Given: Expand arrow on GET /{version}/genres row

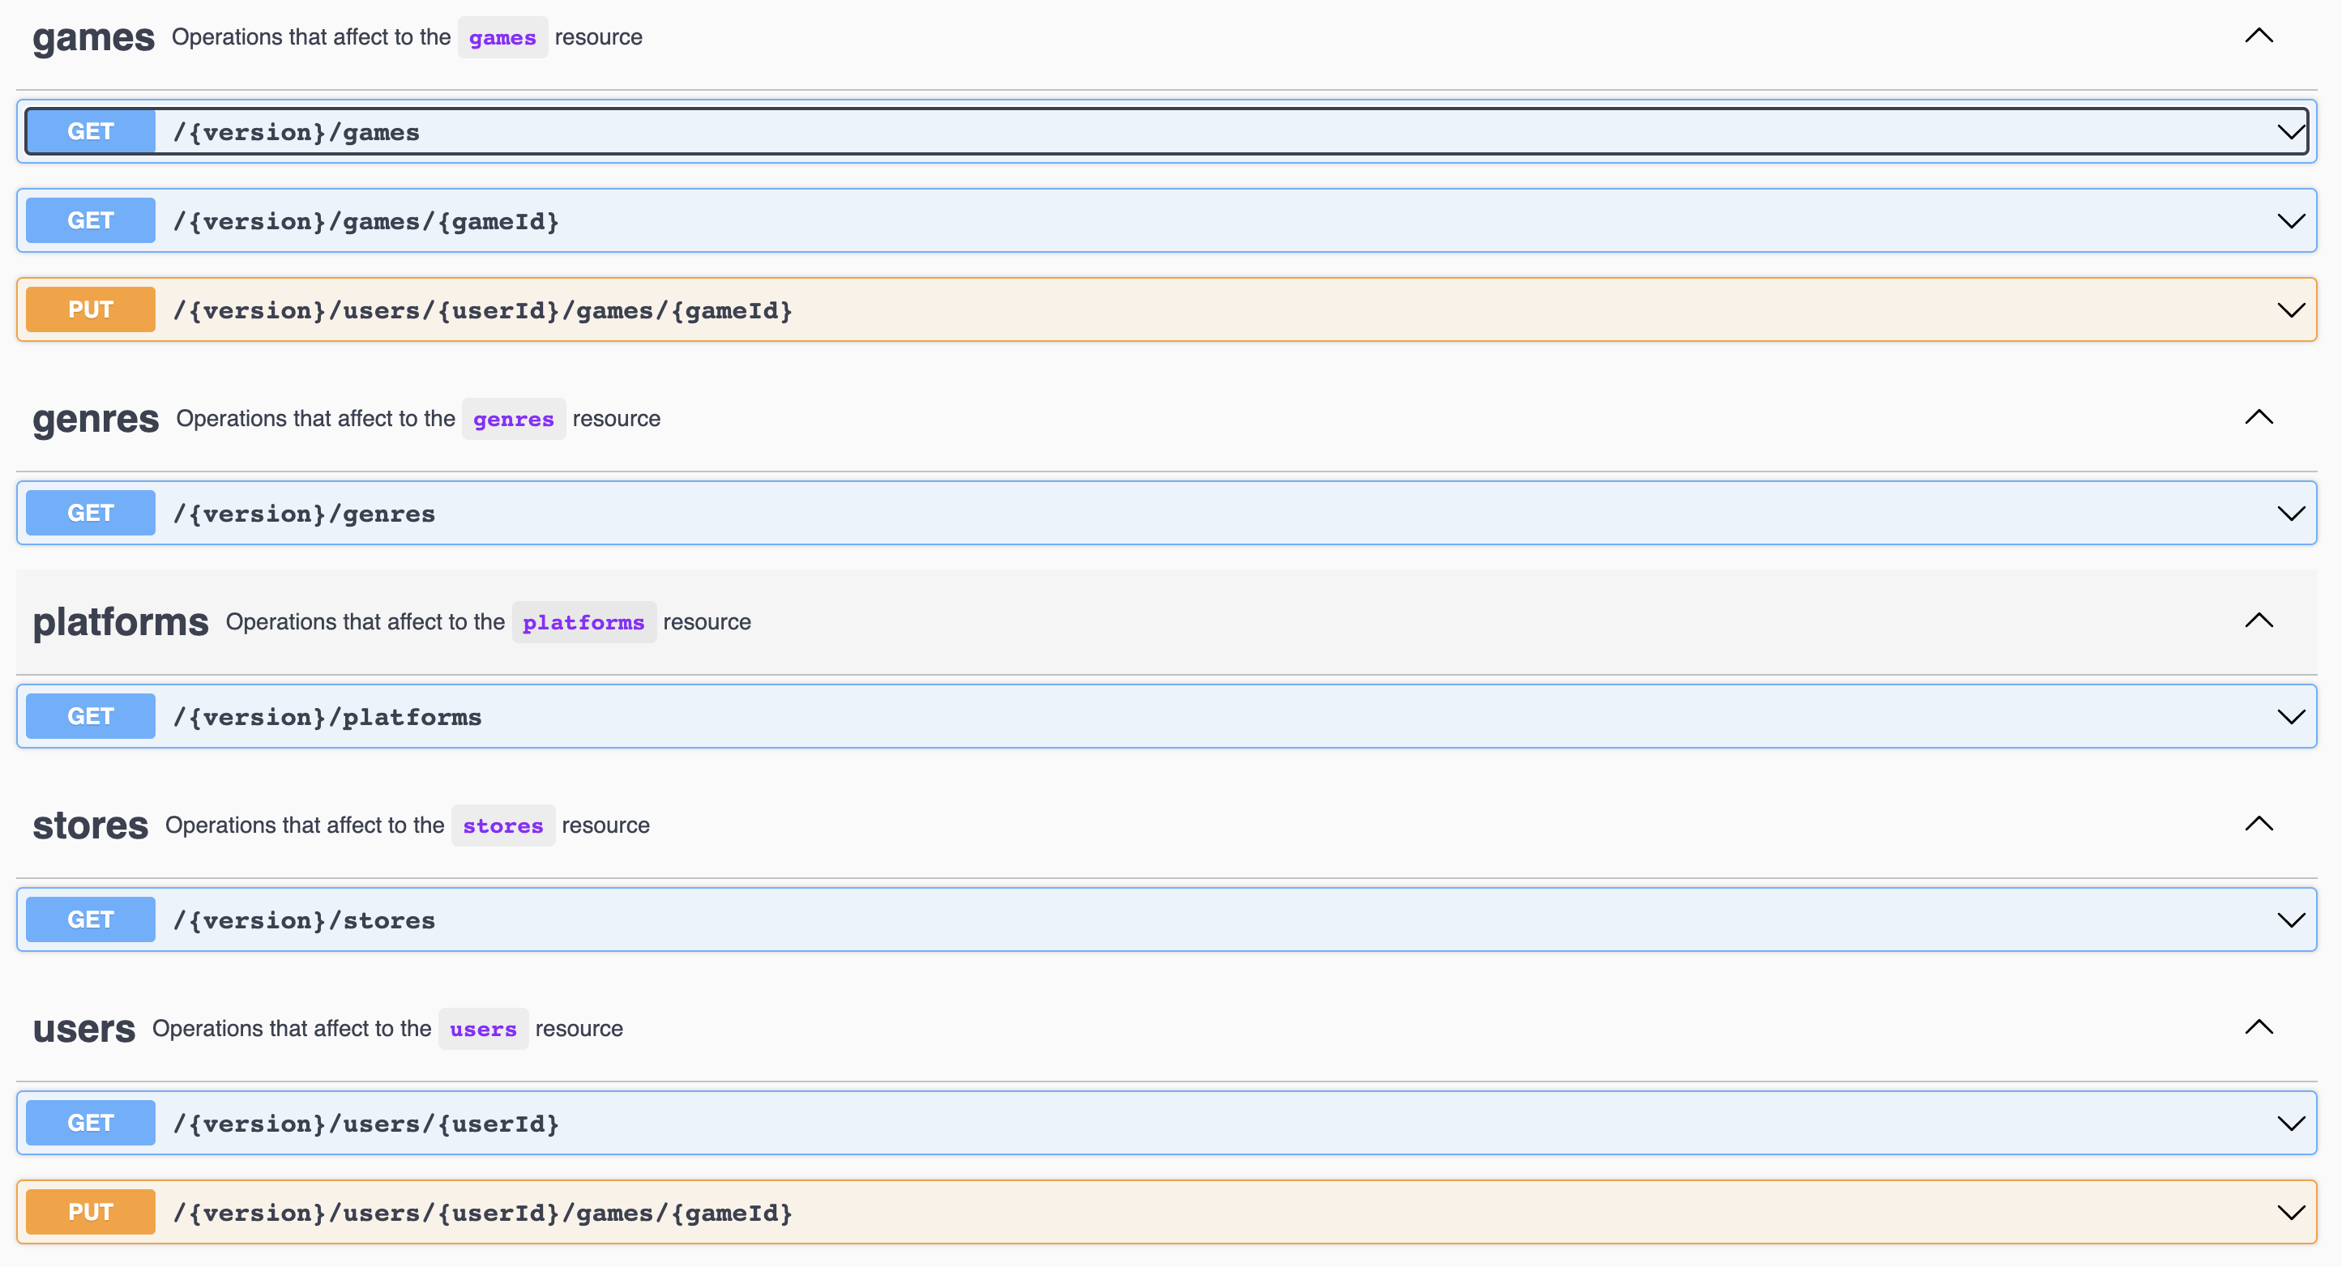Looking at the screenshot, I should coord(2290,514).
